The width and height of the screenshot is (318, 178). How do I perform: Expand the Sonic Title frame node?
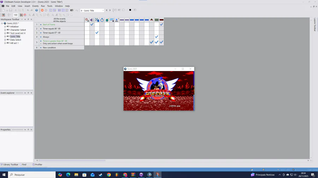(5, 37)
